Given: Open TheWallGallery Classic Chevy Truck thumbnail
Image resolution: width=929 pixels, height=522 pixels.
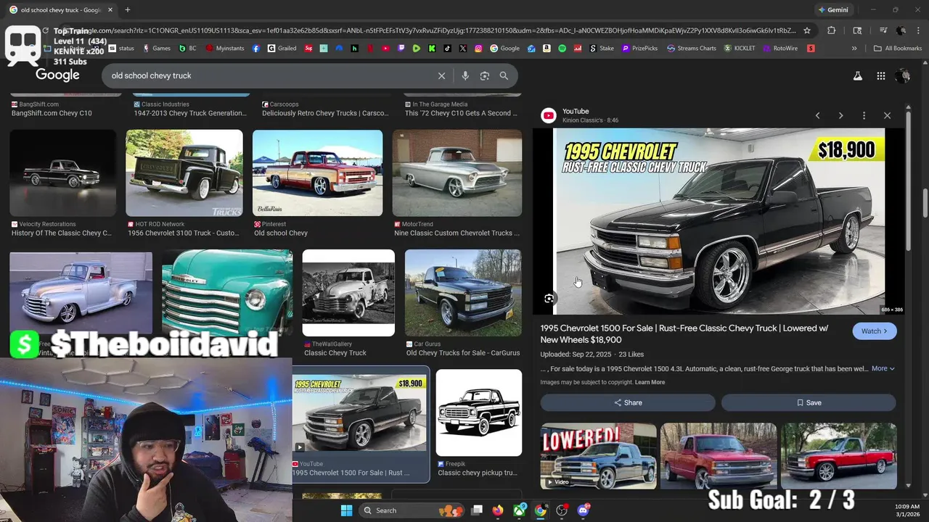Looking at the screenshot, I should (348, 293).
